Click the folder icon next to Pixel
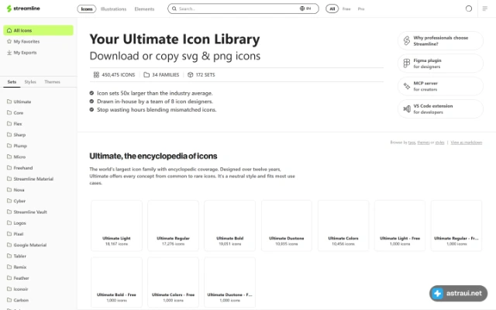 coord(9,234)
